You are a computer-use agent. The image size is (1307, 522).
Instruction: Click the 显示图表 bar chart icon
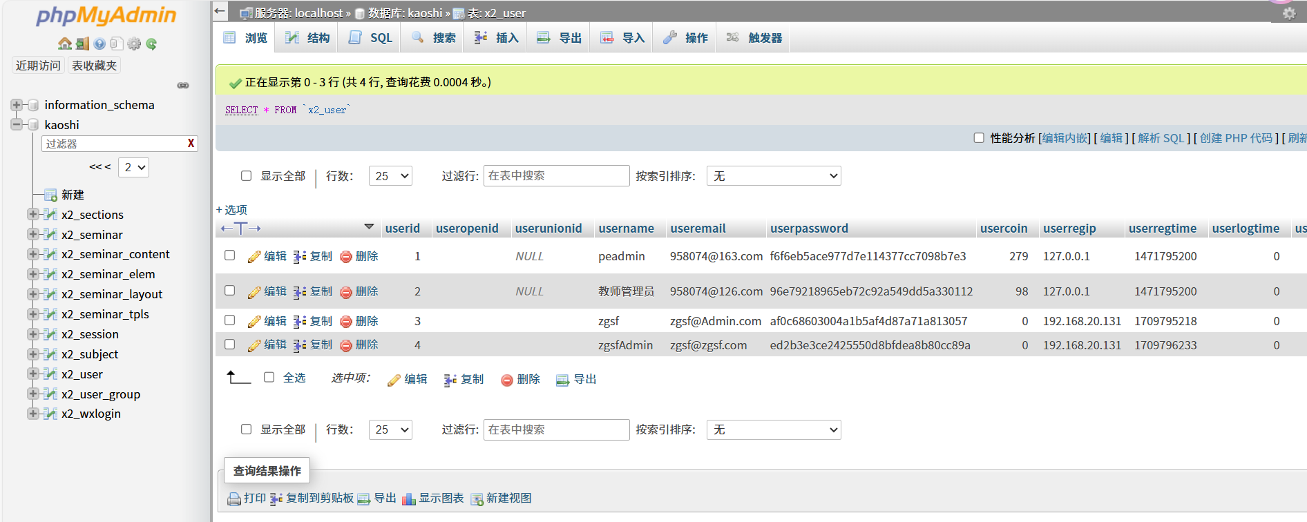pyautogui.click(x=409, y=499)
